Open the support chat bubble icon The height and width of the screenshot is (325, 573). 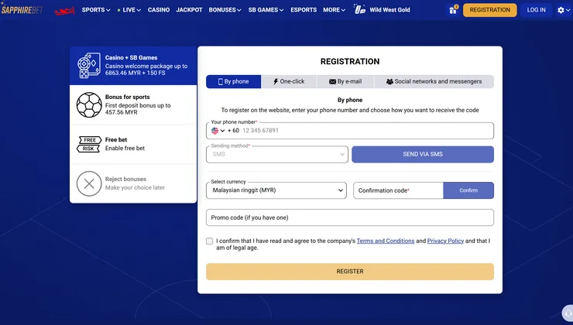click(x=568, y=313)
